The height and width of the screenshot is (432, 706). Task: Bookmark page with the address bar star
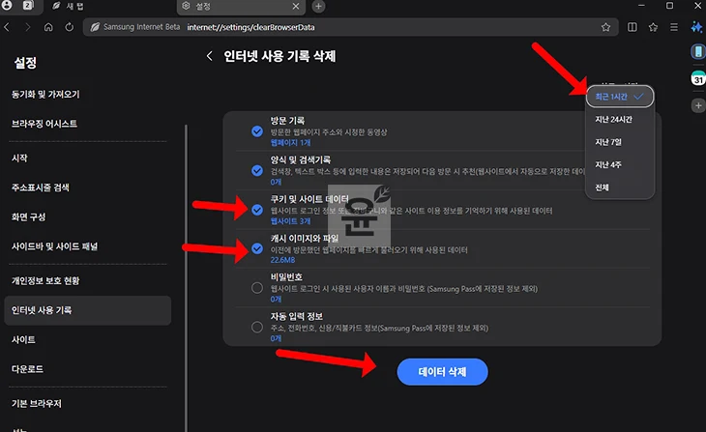pyautogui.click(x=605, y=27)
